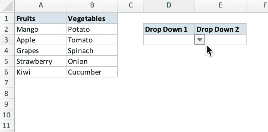Select row 7 header
Viewport: 268px width, 132px height.
pyautogui.click(x=7, y=83)
